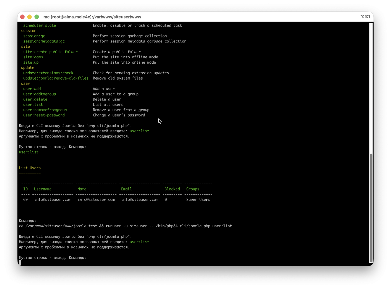
Task: Click 'user:list' beside 'List all users'
Action: point(33,105)
